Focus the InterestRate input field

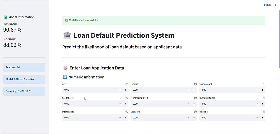coord(90,118)
